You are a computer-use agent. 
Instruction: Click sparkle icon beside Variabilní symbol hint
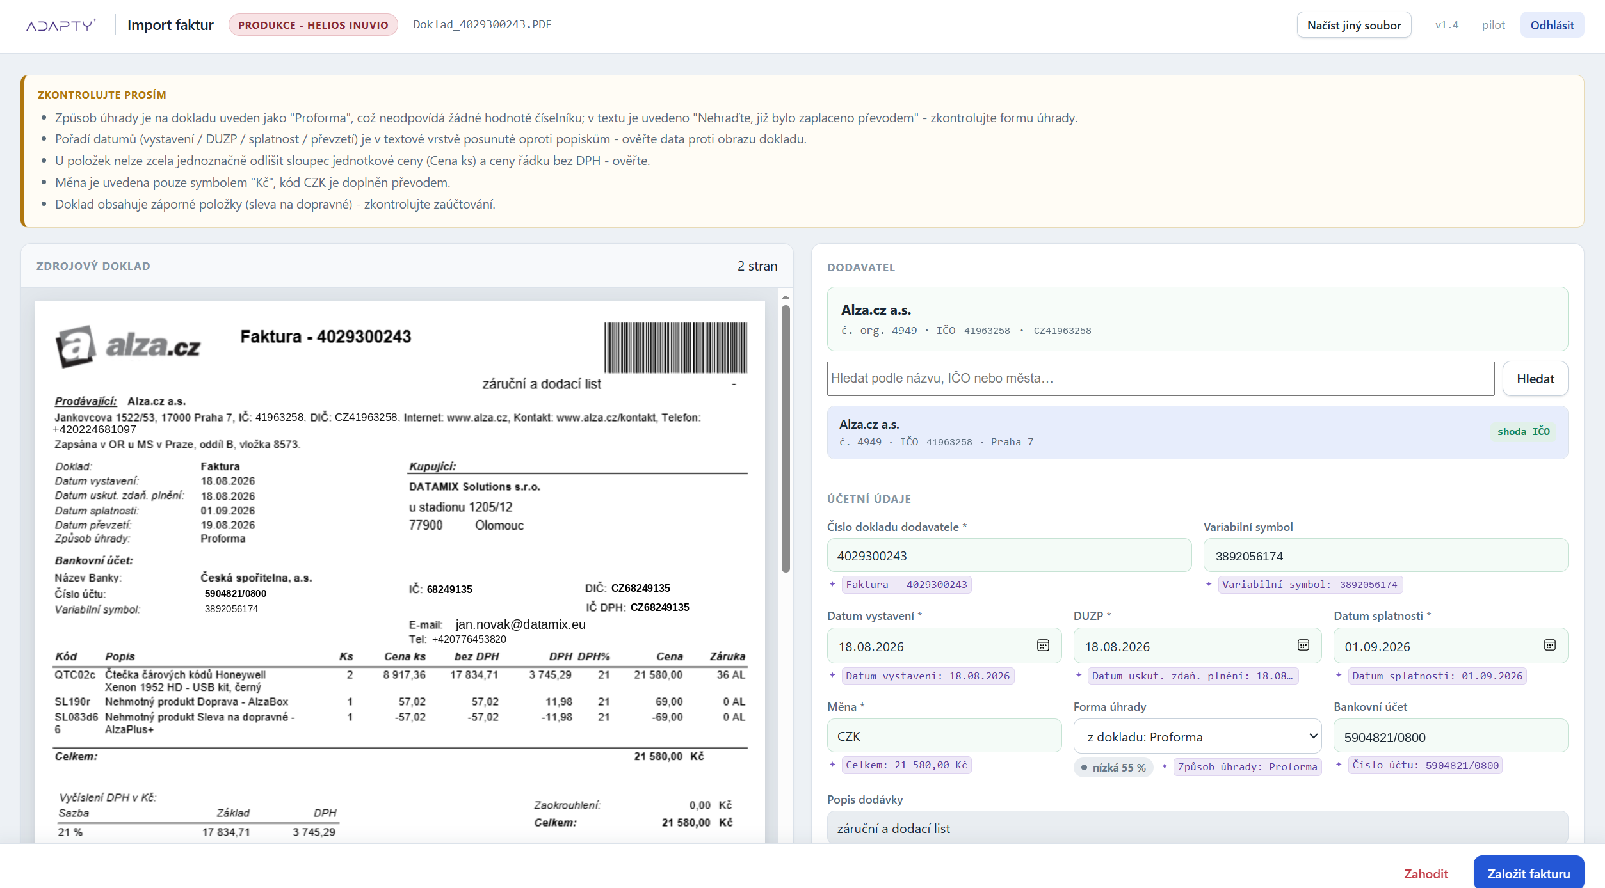coord(1209,583)
